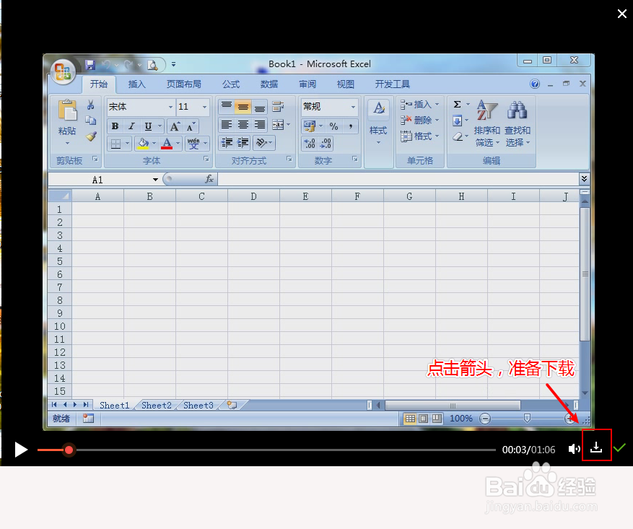Click the zoom out minus button
This screenshot has height=529, width=633.
click(485, 419)
